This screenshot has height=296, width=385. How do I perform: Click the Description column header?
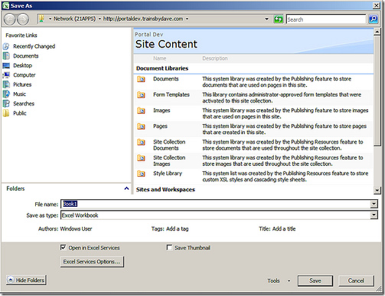point(215,59)
